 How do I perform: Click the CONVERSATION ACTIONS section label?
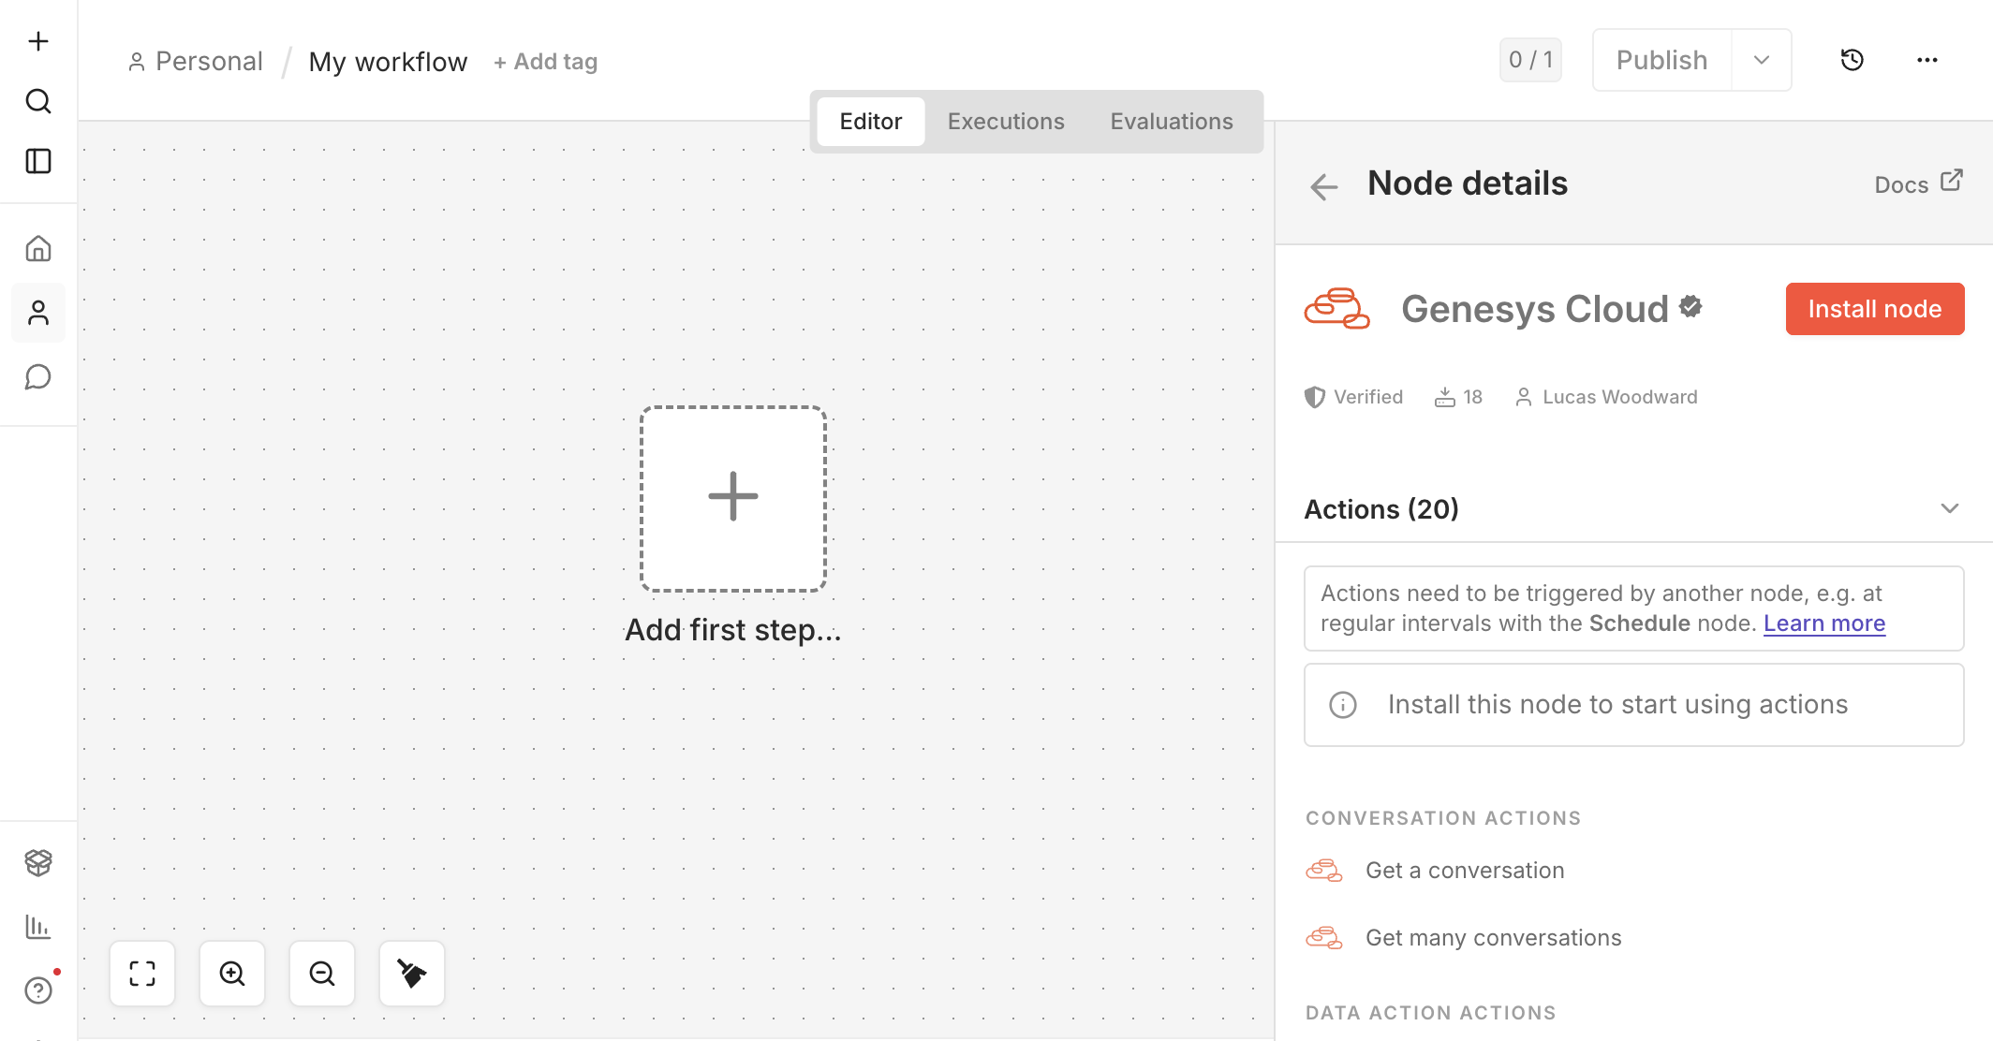[1443, 818]
